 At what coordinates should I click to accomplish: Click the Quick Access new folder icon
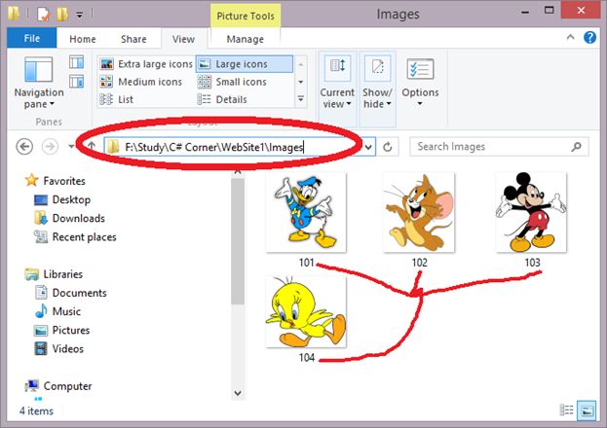click(x=62, y=15)
